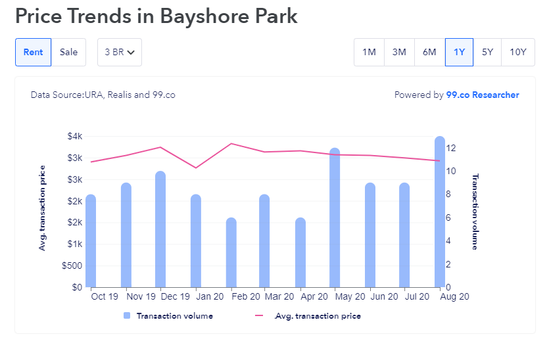549x345 pixels.
Task: Switch to the 5Y time range
Action: 487,52
